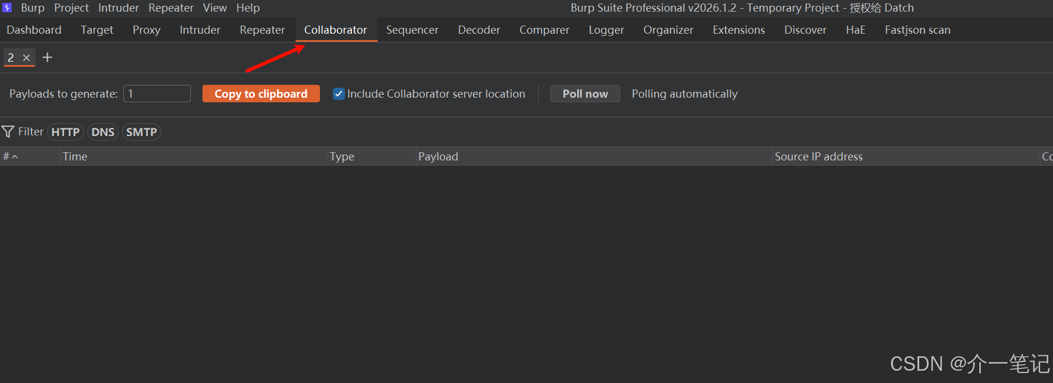This screenshot has width=1053, height=383.
Task: Toggle the DNS filter chip
Action: tap(103, 132)
